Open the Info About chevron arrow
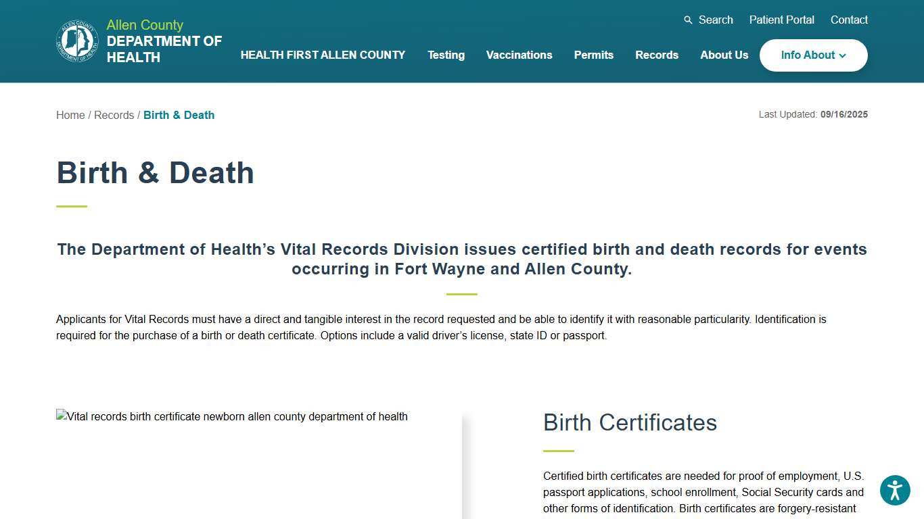The height and width of the screenshot is (519, 924). (842, 56)
